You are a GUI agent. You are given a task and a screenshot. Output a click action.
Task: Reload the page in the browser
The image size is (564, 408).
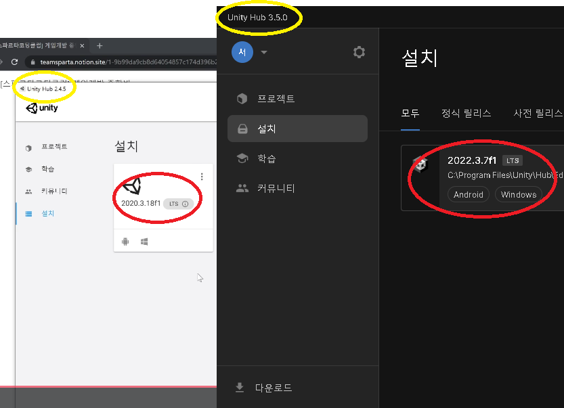click(14, 62)
